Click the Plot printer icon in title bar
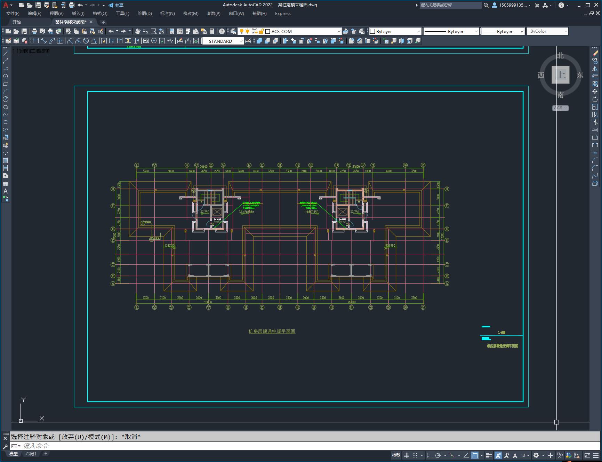The width and height of the screenshot is (602, 462). click(x=72, y=5)
